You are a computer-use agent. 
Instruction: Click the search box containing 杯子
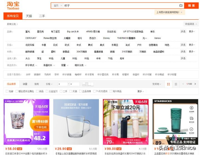121,6
